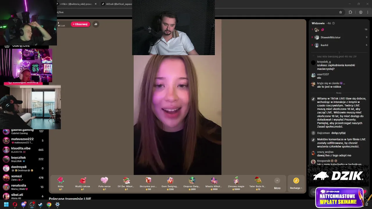Open Windows Start menu
Screen dimensions: 372x209
6,204
